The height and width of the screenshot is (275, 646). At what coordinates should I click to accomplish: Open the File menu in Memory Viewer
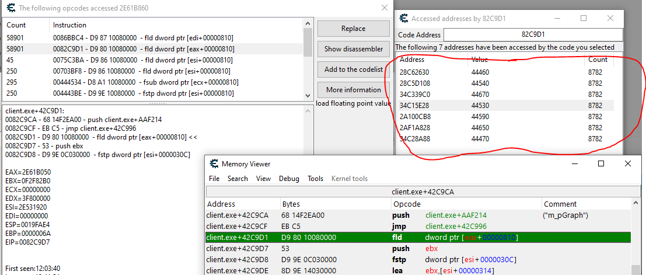tap(214, 179)
